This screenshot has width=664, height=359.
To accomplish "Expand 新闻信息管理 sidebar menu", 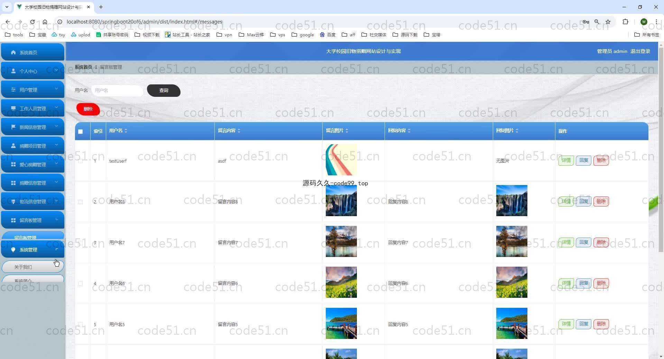I will point(33,127).
